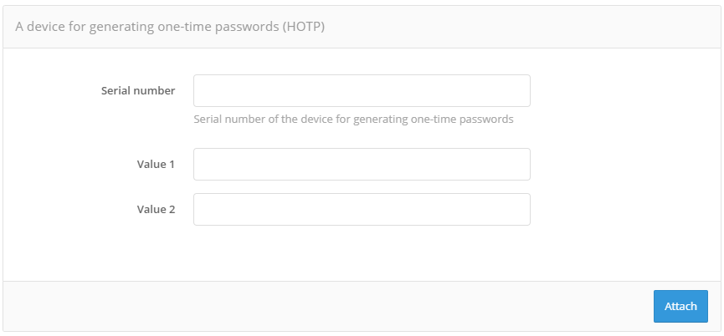Attach the HOTP device
This screenshot has width=724, height=336.
pos(680,306)
